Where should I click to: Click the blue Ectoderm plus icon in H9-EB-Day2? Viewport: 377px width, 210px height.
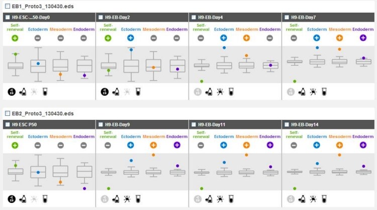(131, 38)
